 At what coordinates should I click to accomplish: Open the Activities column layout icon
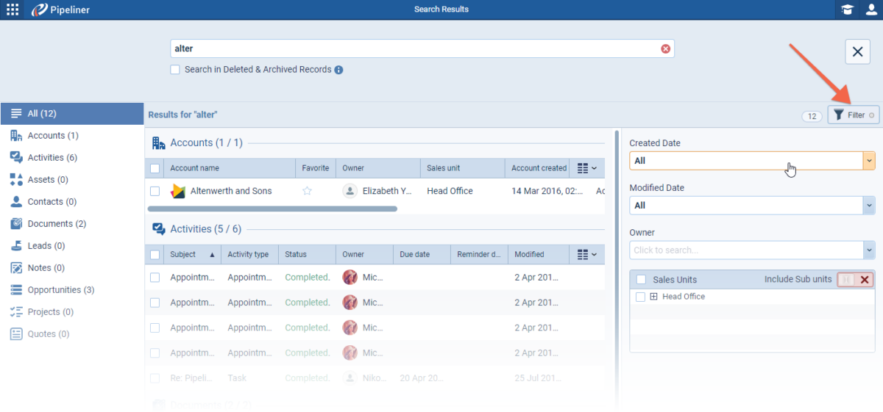tap(586, 254)
